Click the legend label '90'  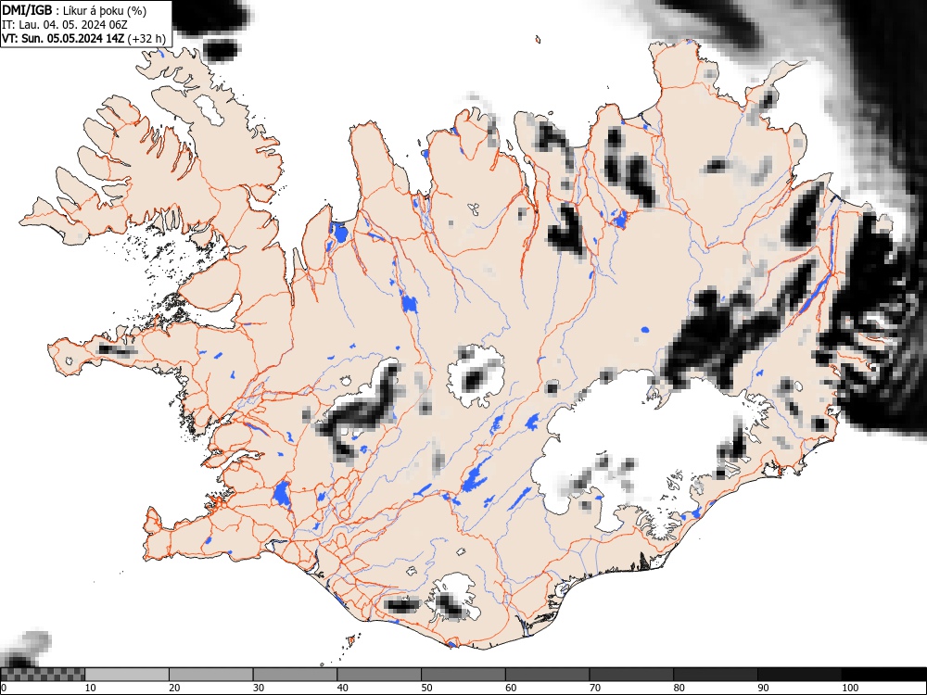[x=763, y=688]
